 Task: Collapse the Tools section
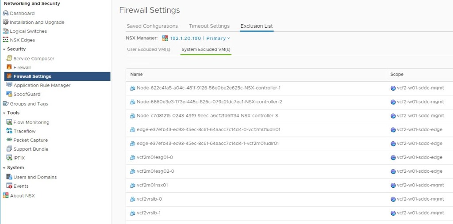(4, 113)
